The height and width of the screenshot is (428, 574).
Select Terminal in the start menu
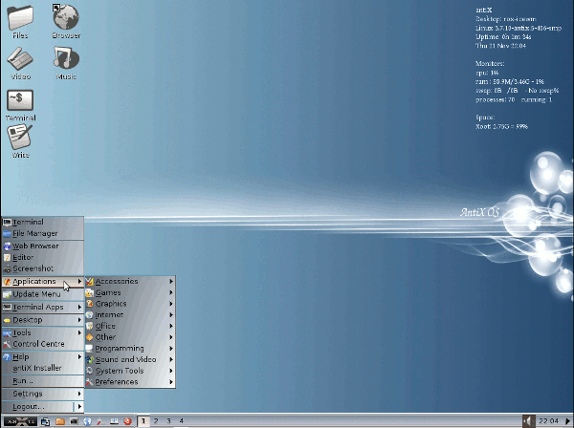(x=43, y=223)
